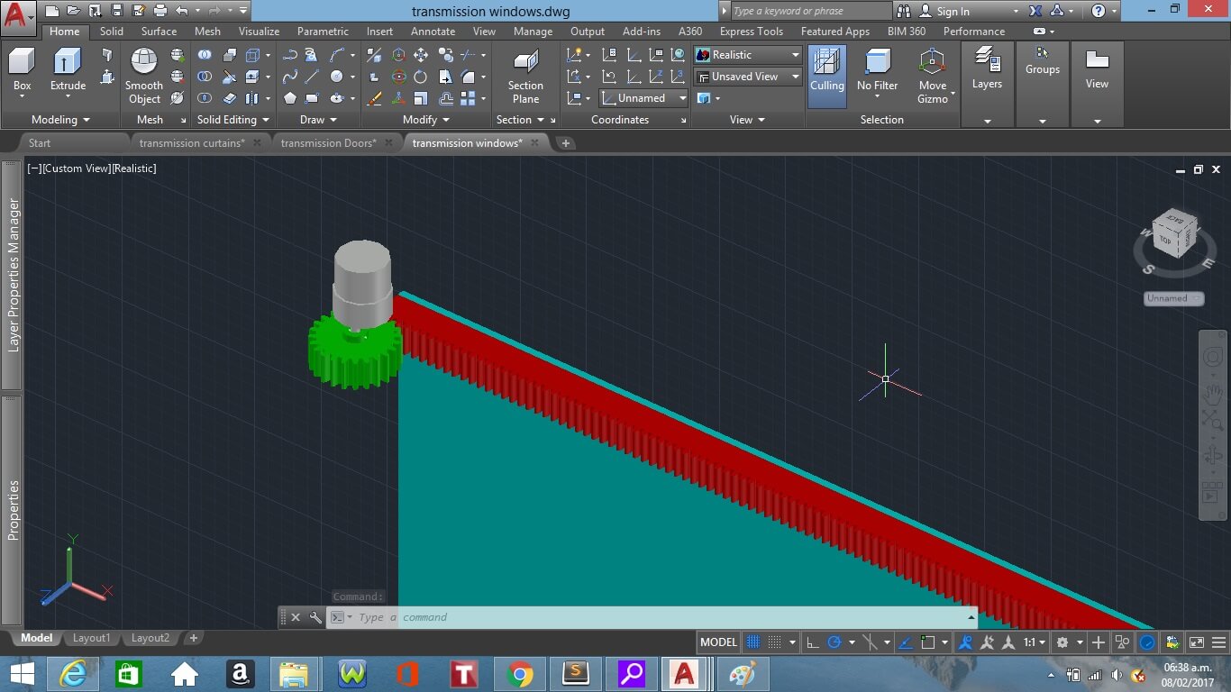Expand the Modeling panel dropdown
The width and height of the screenshot is (1231, 692).
click(60, 120)
